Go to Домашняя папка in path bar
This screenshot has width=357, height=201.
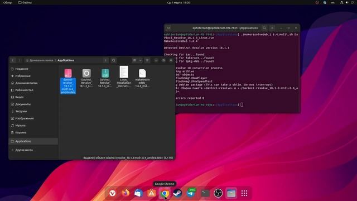tap(39, 60)
